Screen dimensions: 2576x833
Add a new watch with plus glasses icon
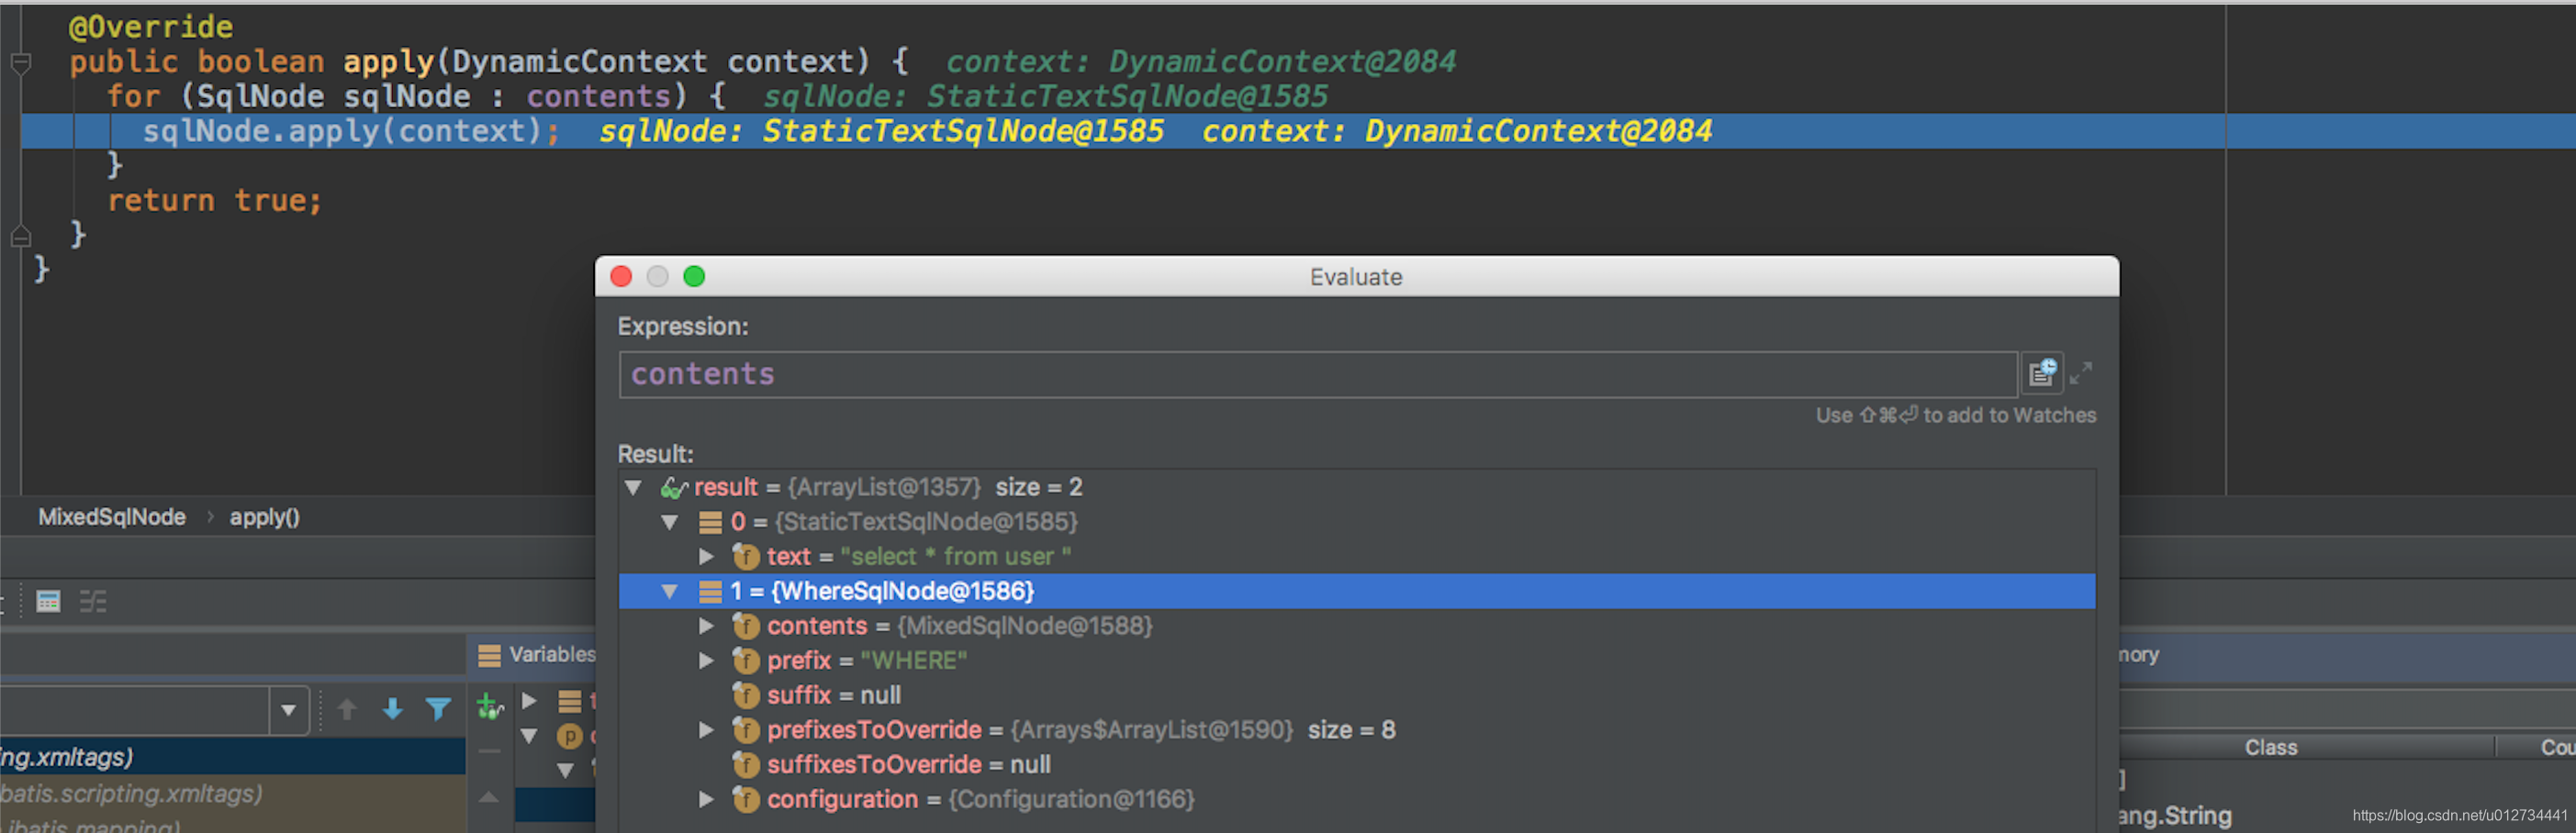click(490, 707)
